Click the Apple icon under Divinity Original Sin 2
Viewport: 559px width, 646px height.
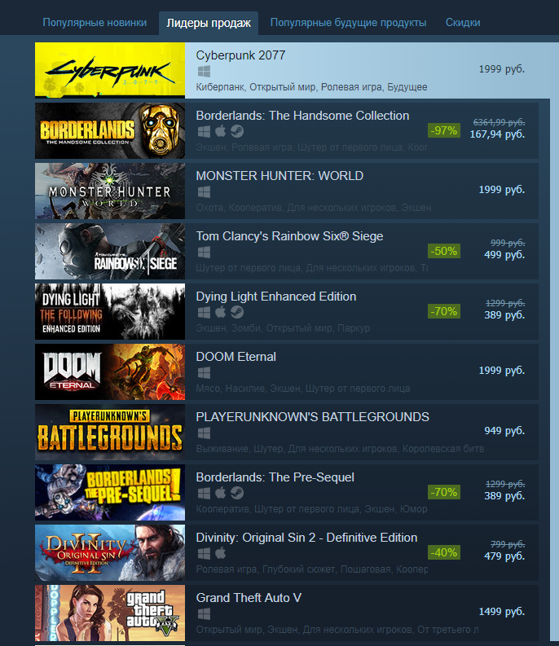click(x=221, y=553)
